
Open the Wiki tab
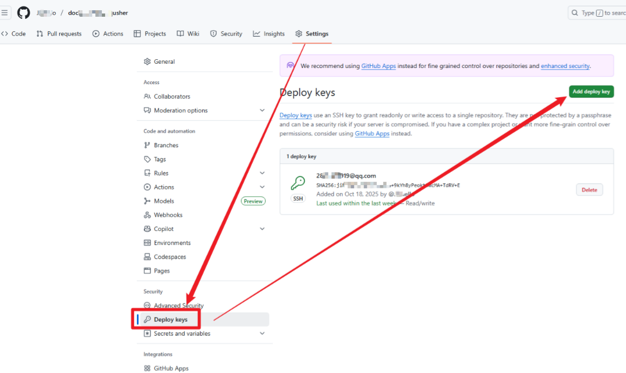click(x=188, y=34)
